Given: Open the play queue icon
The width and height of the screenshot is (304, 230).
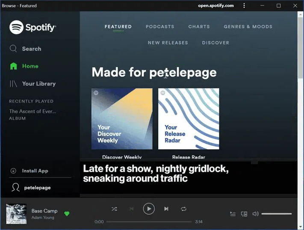Looking at the screenshot, I should pos(233,214).
